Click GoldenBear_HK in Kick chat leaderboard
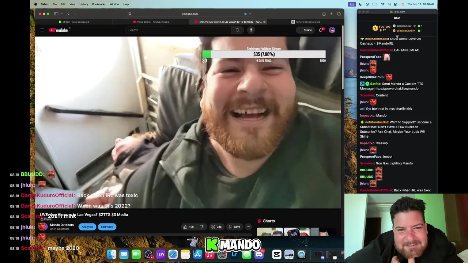 tap(407, 26)
